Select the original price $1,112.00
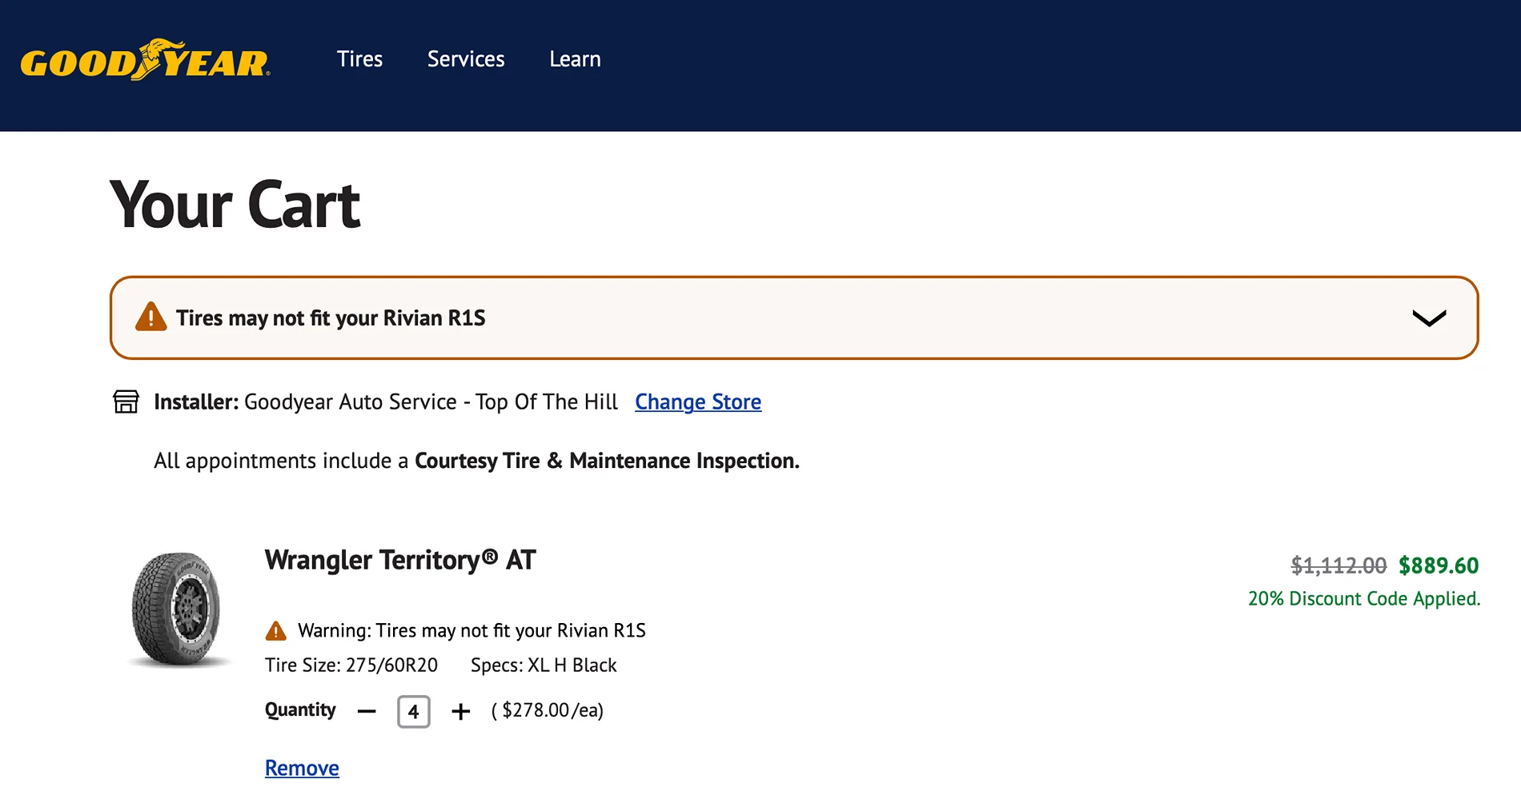1521x799 pixels. click(x=1338, y=565)
